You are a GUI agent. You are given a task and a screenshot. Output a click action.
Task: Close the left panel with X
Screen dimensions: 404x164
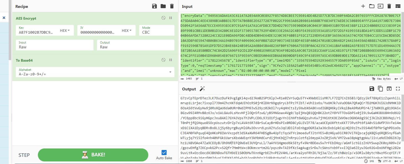[4, 18]
